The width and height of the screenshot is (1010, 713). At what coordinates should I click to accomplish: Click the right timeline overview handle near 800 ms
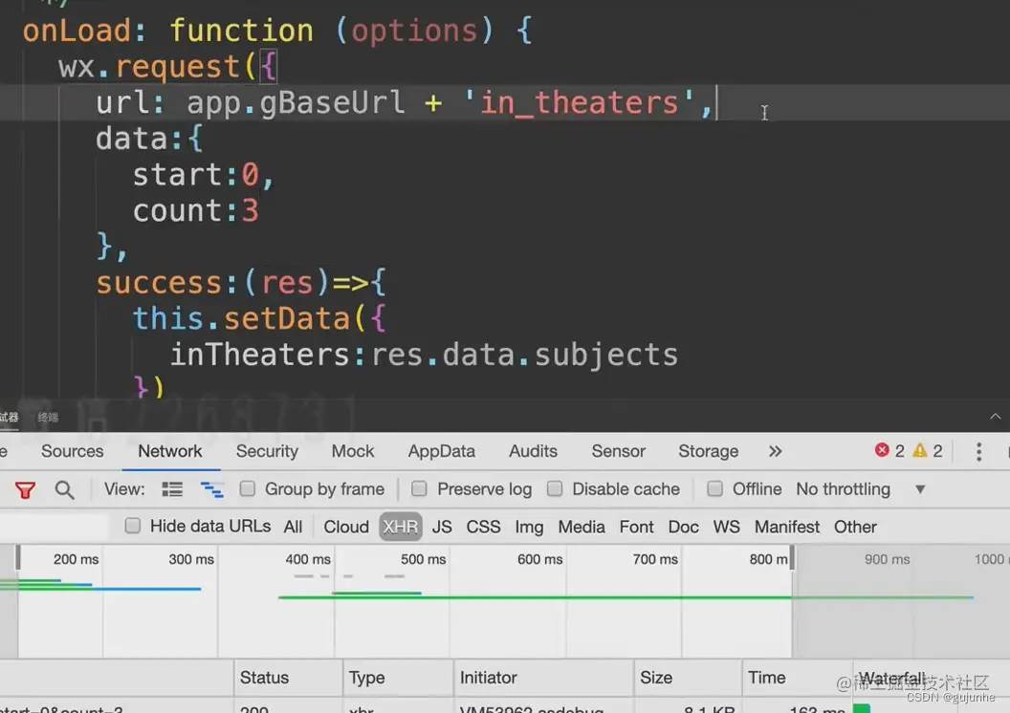pos(792,557)
